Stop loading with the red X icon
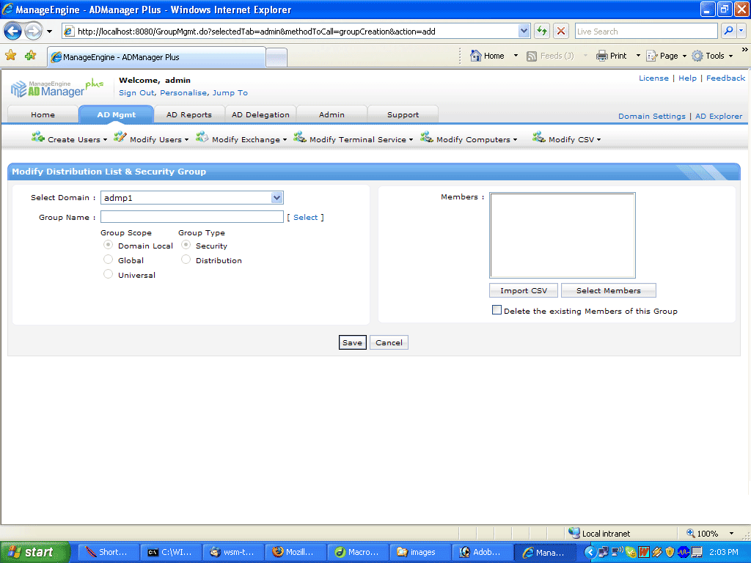Viewport: 751px width, 563px height. click(x=561, y=31)
